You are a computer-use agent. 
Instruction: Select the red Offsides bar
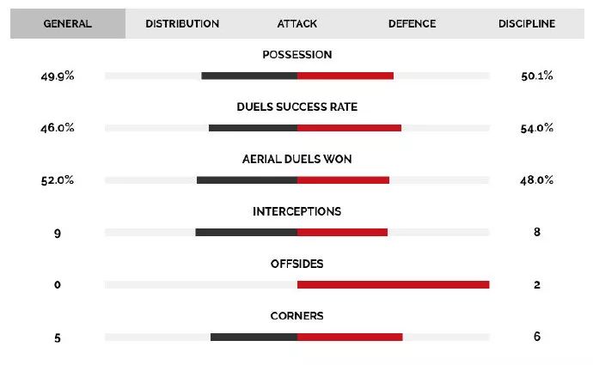point(393,284)
